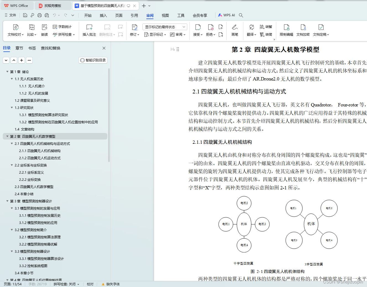Click 比较 compare documents icon

(x=32, y=27)
